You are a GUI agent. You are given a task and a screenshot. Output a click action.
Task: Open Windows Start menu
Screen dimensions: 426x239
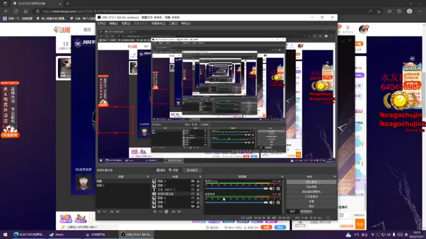(5, 235)
